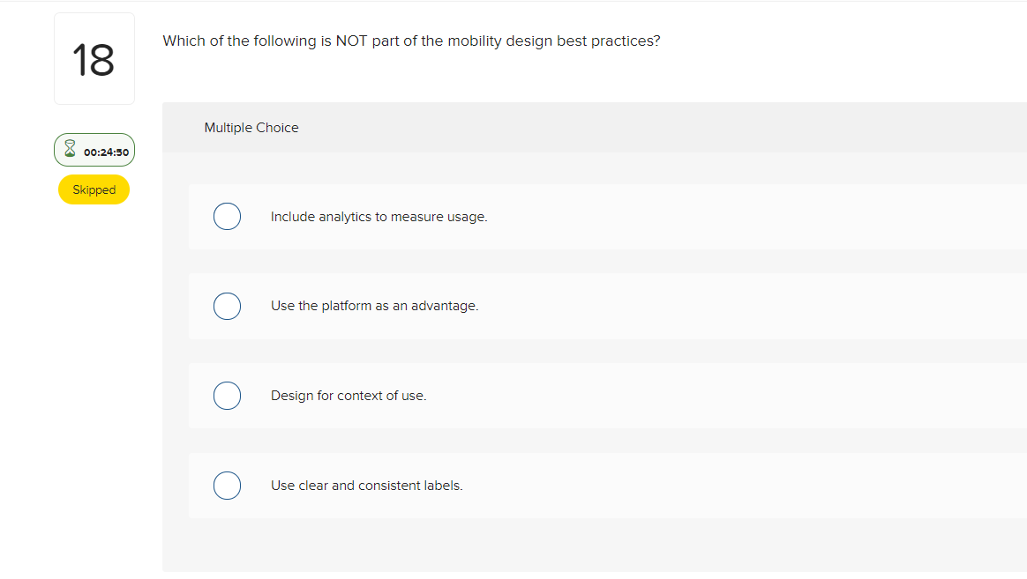Click the gray header bar right of 'Multiple Choice'
This screenshot has width=1027, height=579.
[662, 128]
